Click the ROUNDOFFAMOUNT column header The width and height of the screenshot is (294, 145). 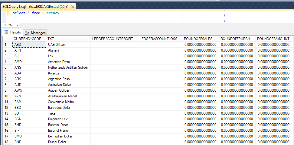click(273, 39)
